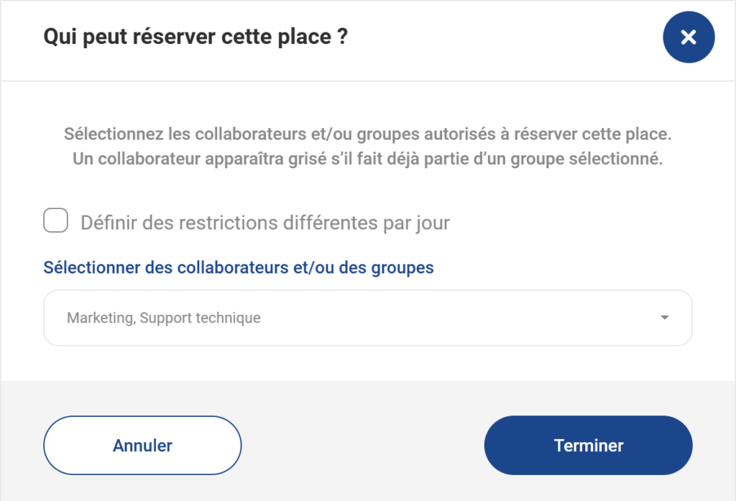Close the reservation dialog with the X icon
The height and width of the screenshot is (501, 736).
point(688,37)
